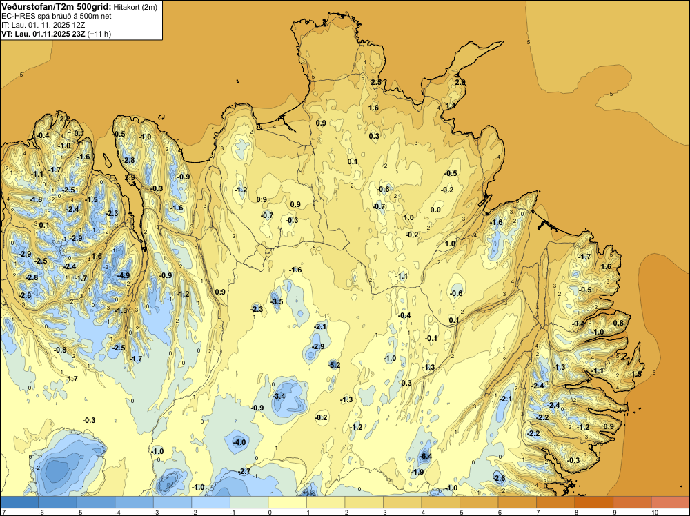This screenshot has width=690, height=516.
Task: Pick the legend color band between 2 and 3
Action: [x=364, y=502]
